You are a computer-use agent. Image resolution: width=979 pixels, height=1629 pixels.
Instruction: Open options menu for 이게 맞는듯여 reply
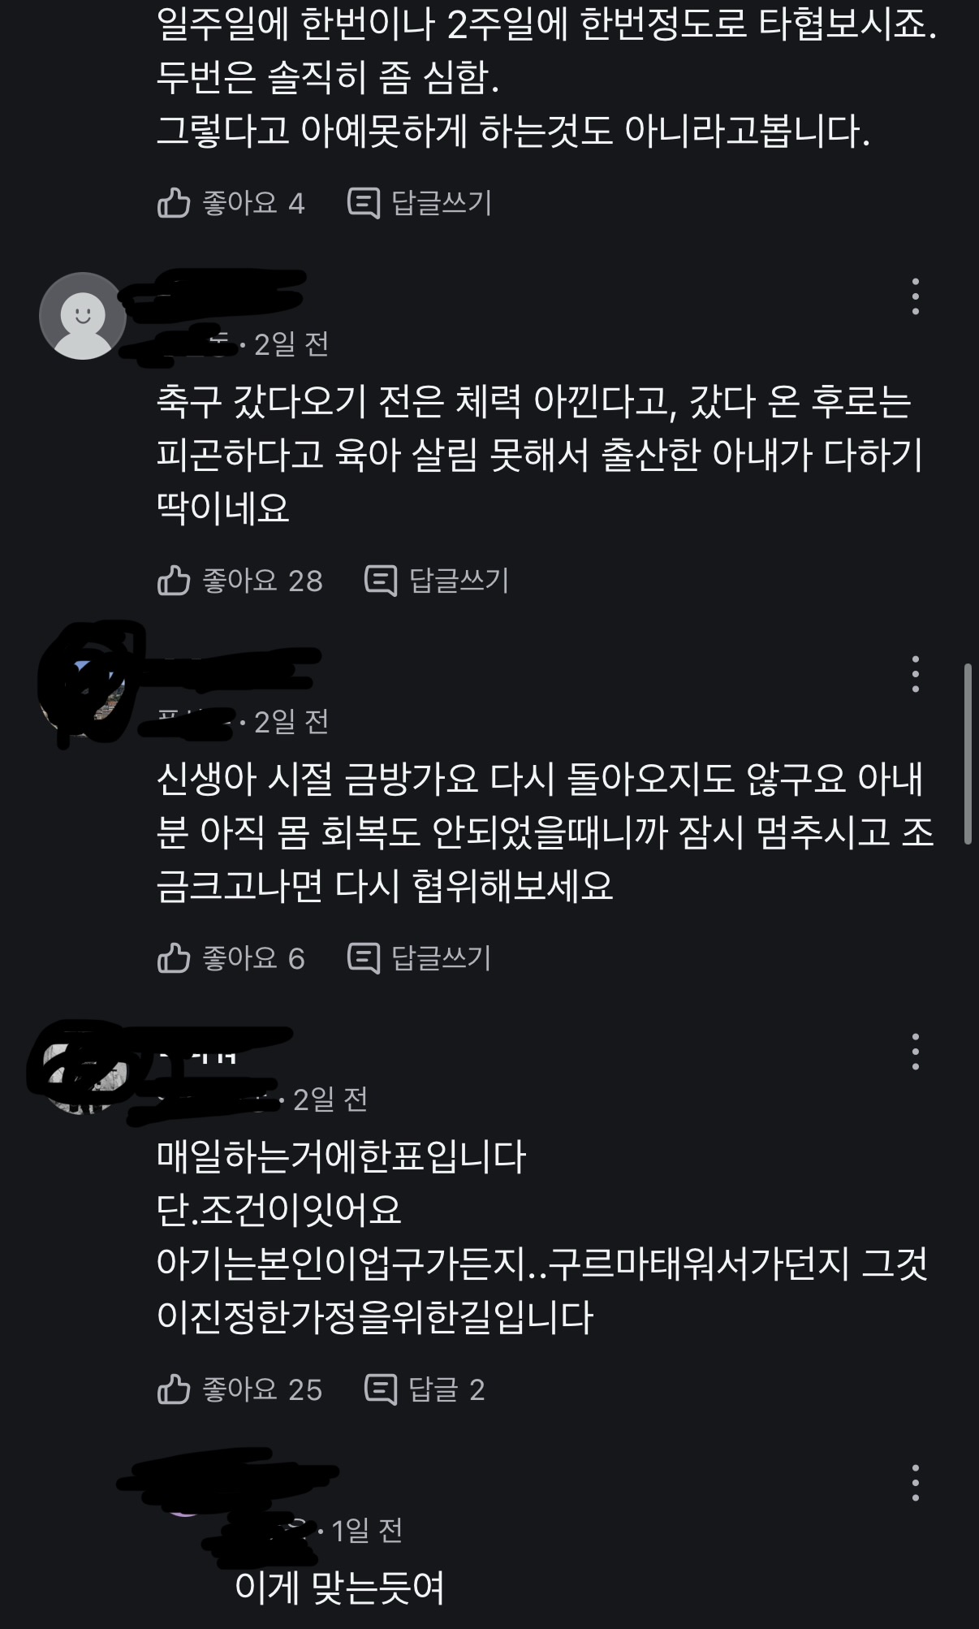(x=915, y=1483)
